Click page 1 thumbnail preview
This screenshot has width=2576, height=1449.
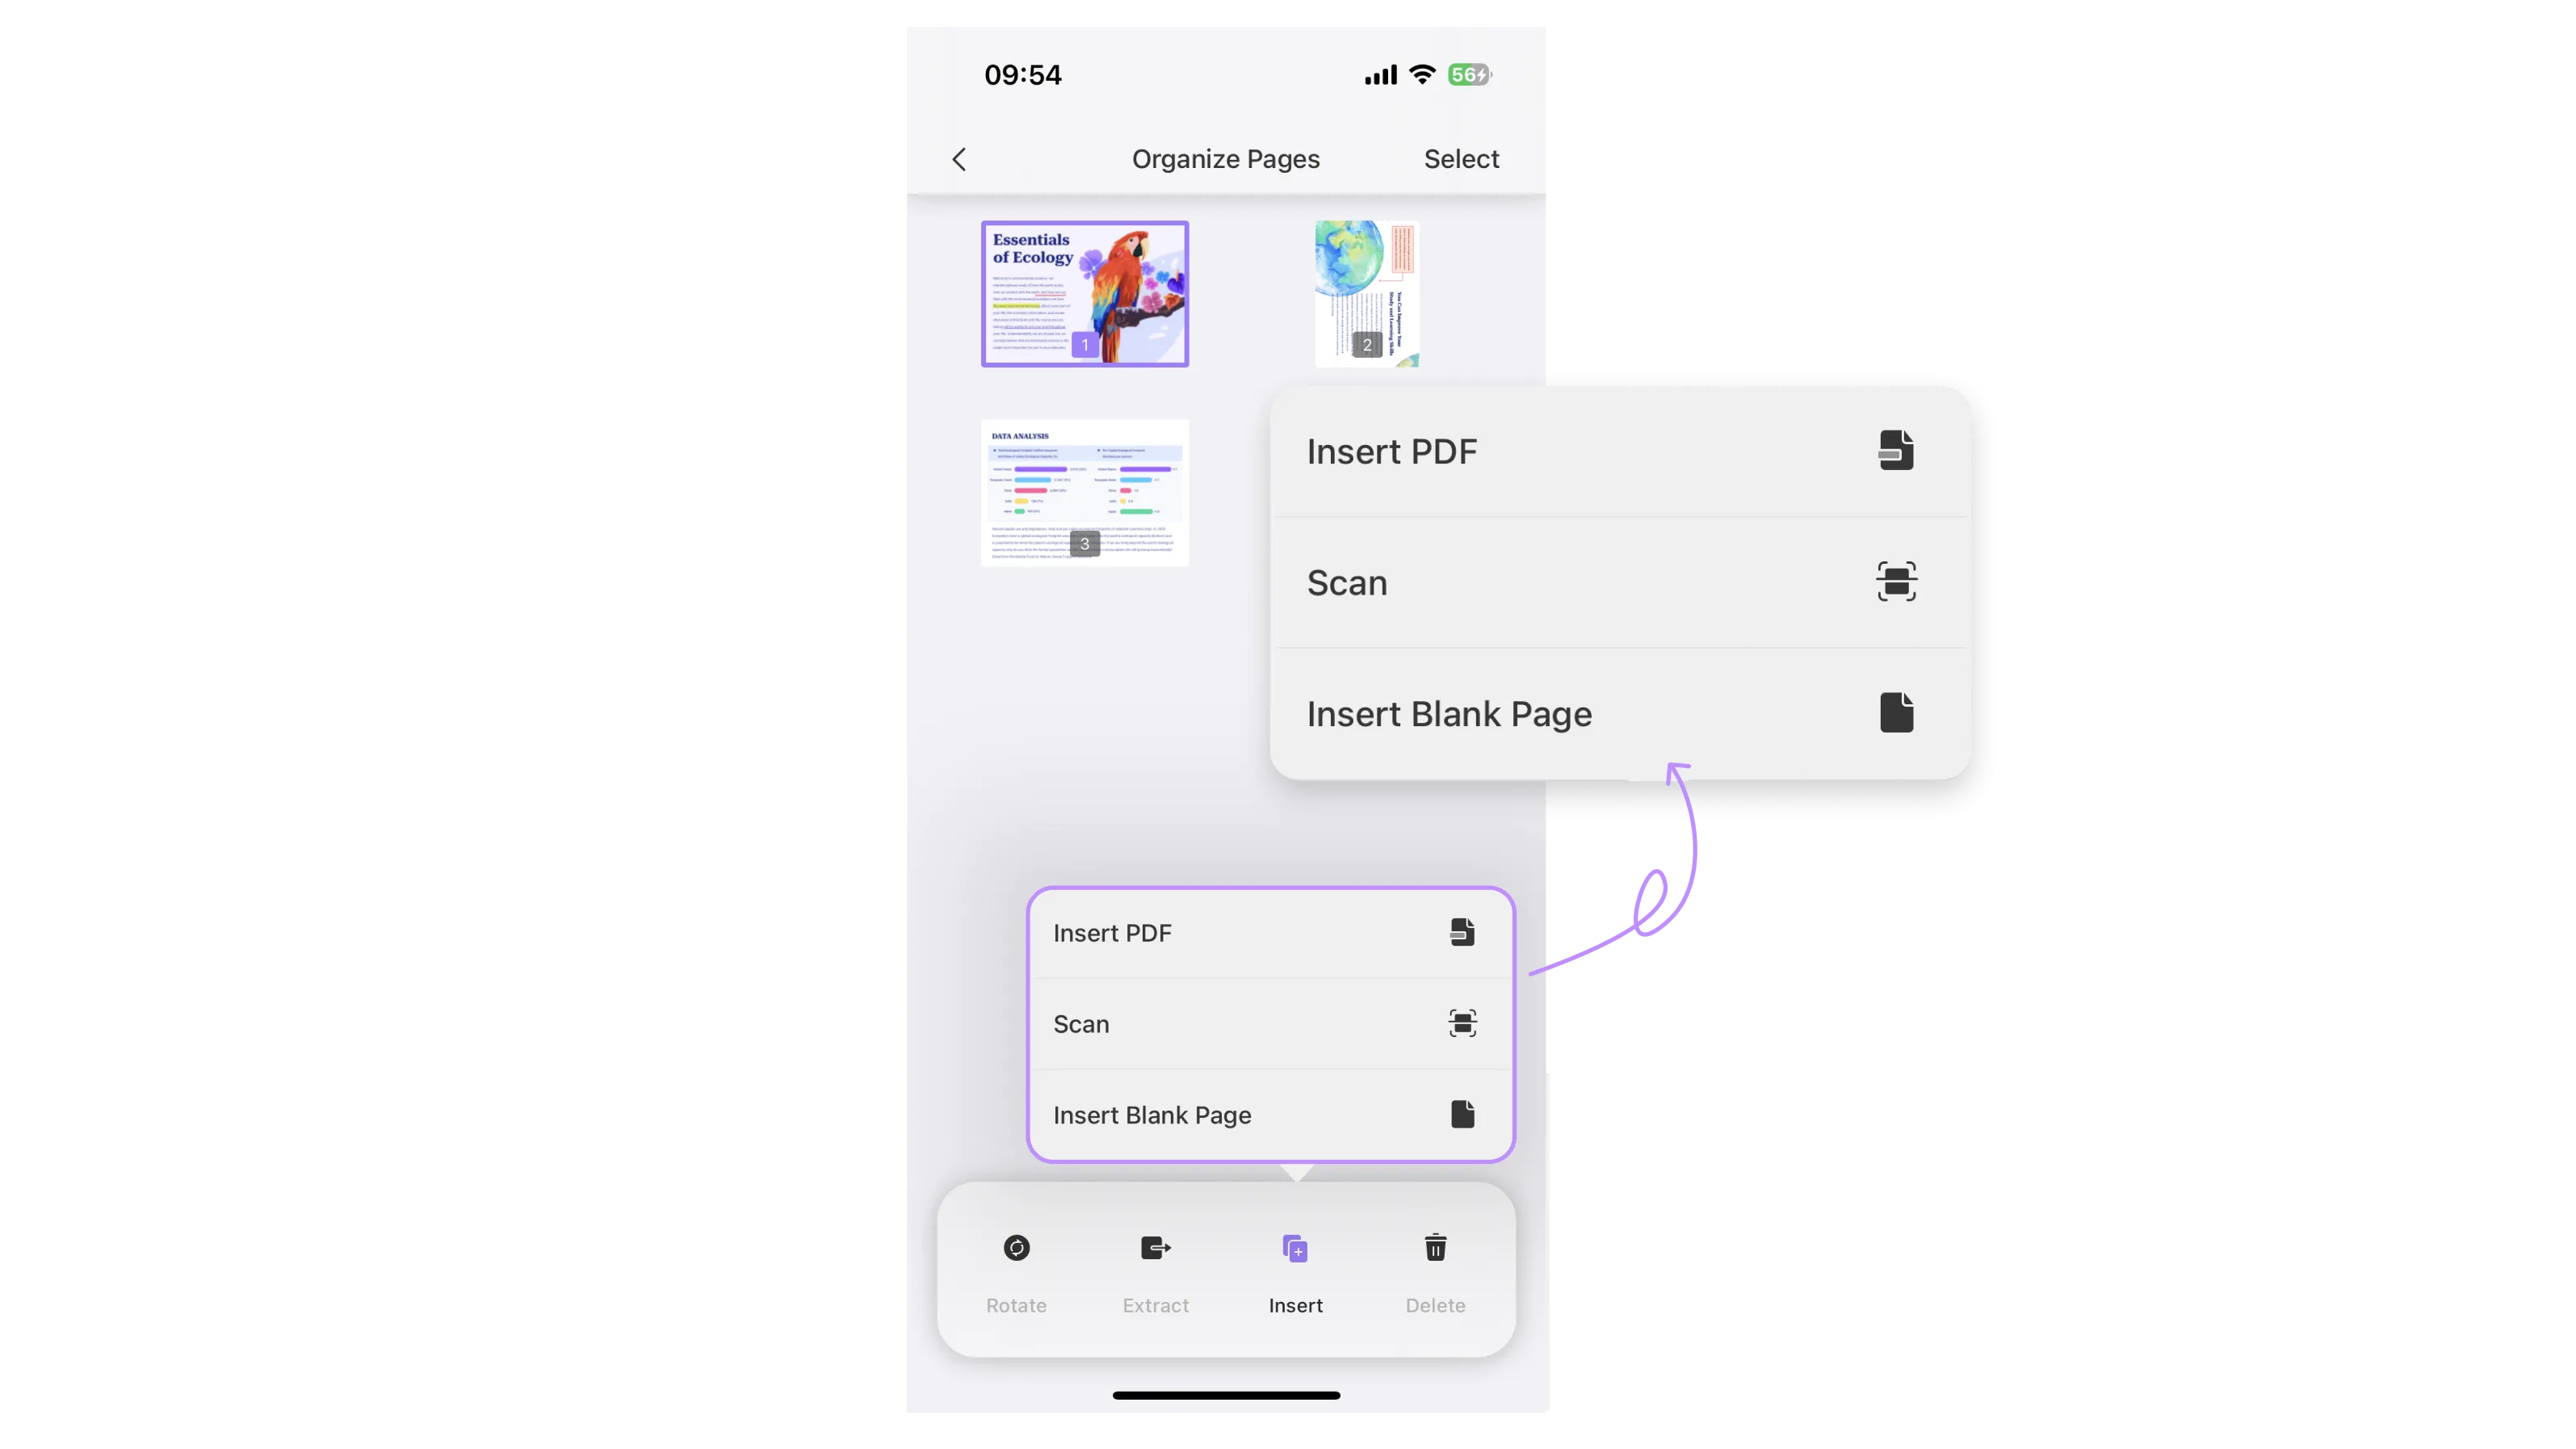point(1085,292)
